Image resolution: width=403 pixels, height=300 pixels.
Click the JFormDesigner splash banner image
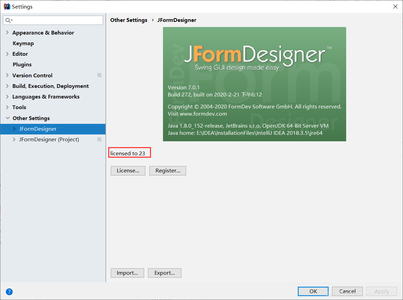pos(254,84)
